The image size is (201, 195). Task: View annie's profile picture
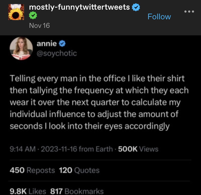coord(21,48)
